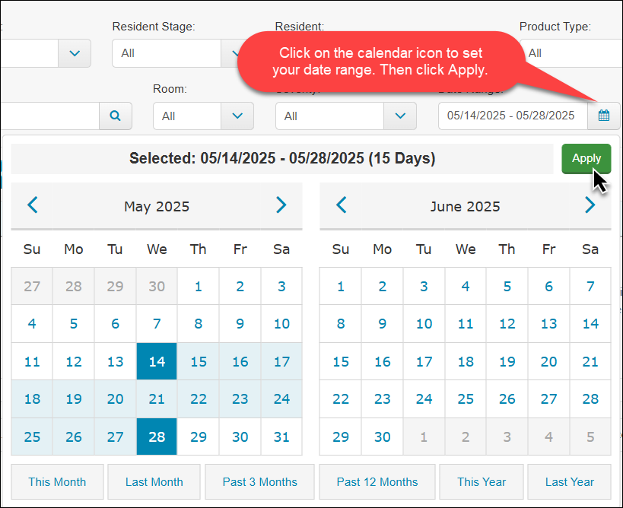Go to next month from May 2025

pyautogui.click(x=281, y=205)
